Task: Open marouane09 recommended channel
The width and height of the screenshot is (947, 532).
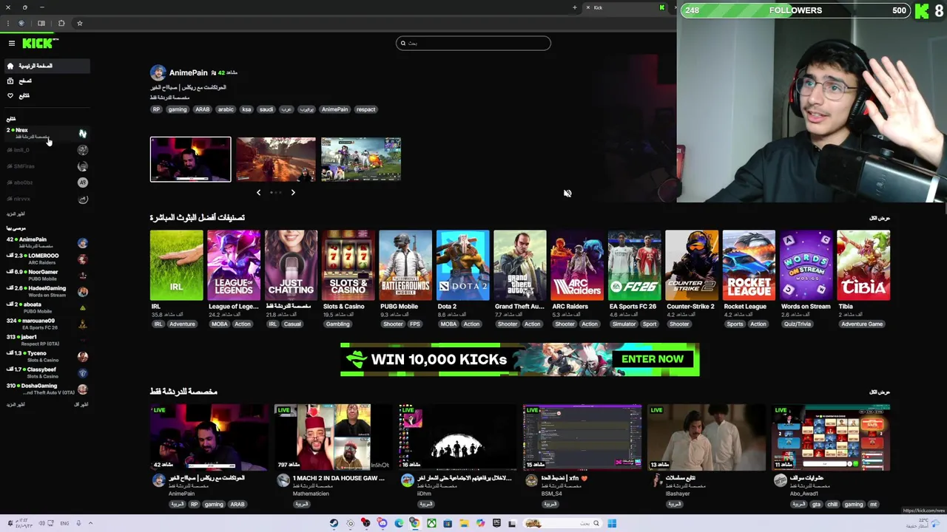Action: point(46,324)
